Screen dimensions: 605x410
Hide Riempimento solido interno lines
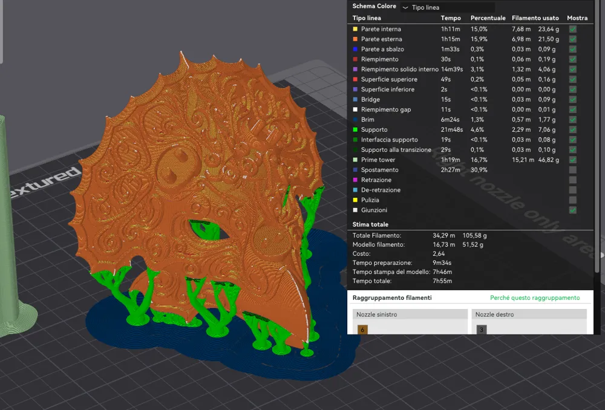pos(572,69)
